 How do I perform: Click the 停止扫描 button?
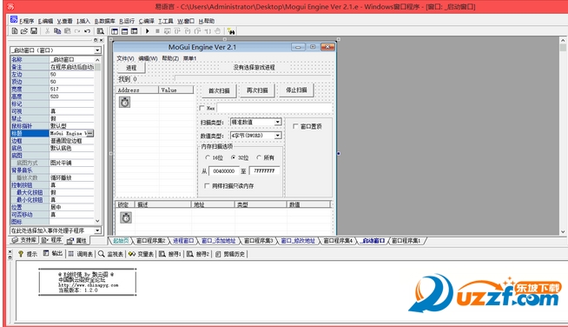[x=296, y=90]
